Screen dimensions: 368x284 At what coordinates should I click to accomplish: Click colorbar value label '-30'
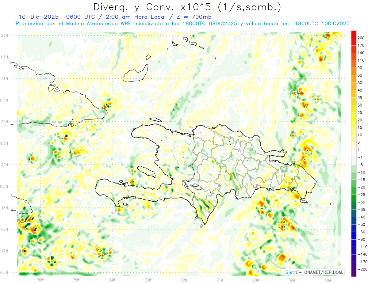click(362, 202)
